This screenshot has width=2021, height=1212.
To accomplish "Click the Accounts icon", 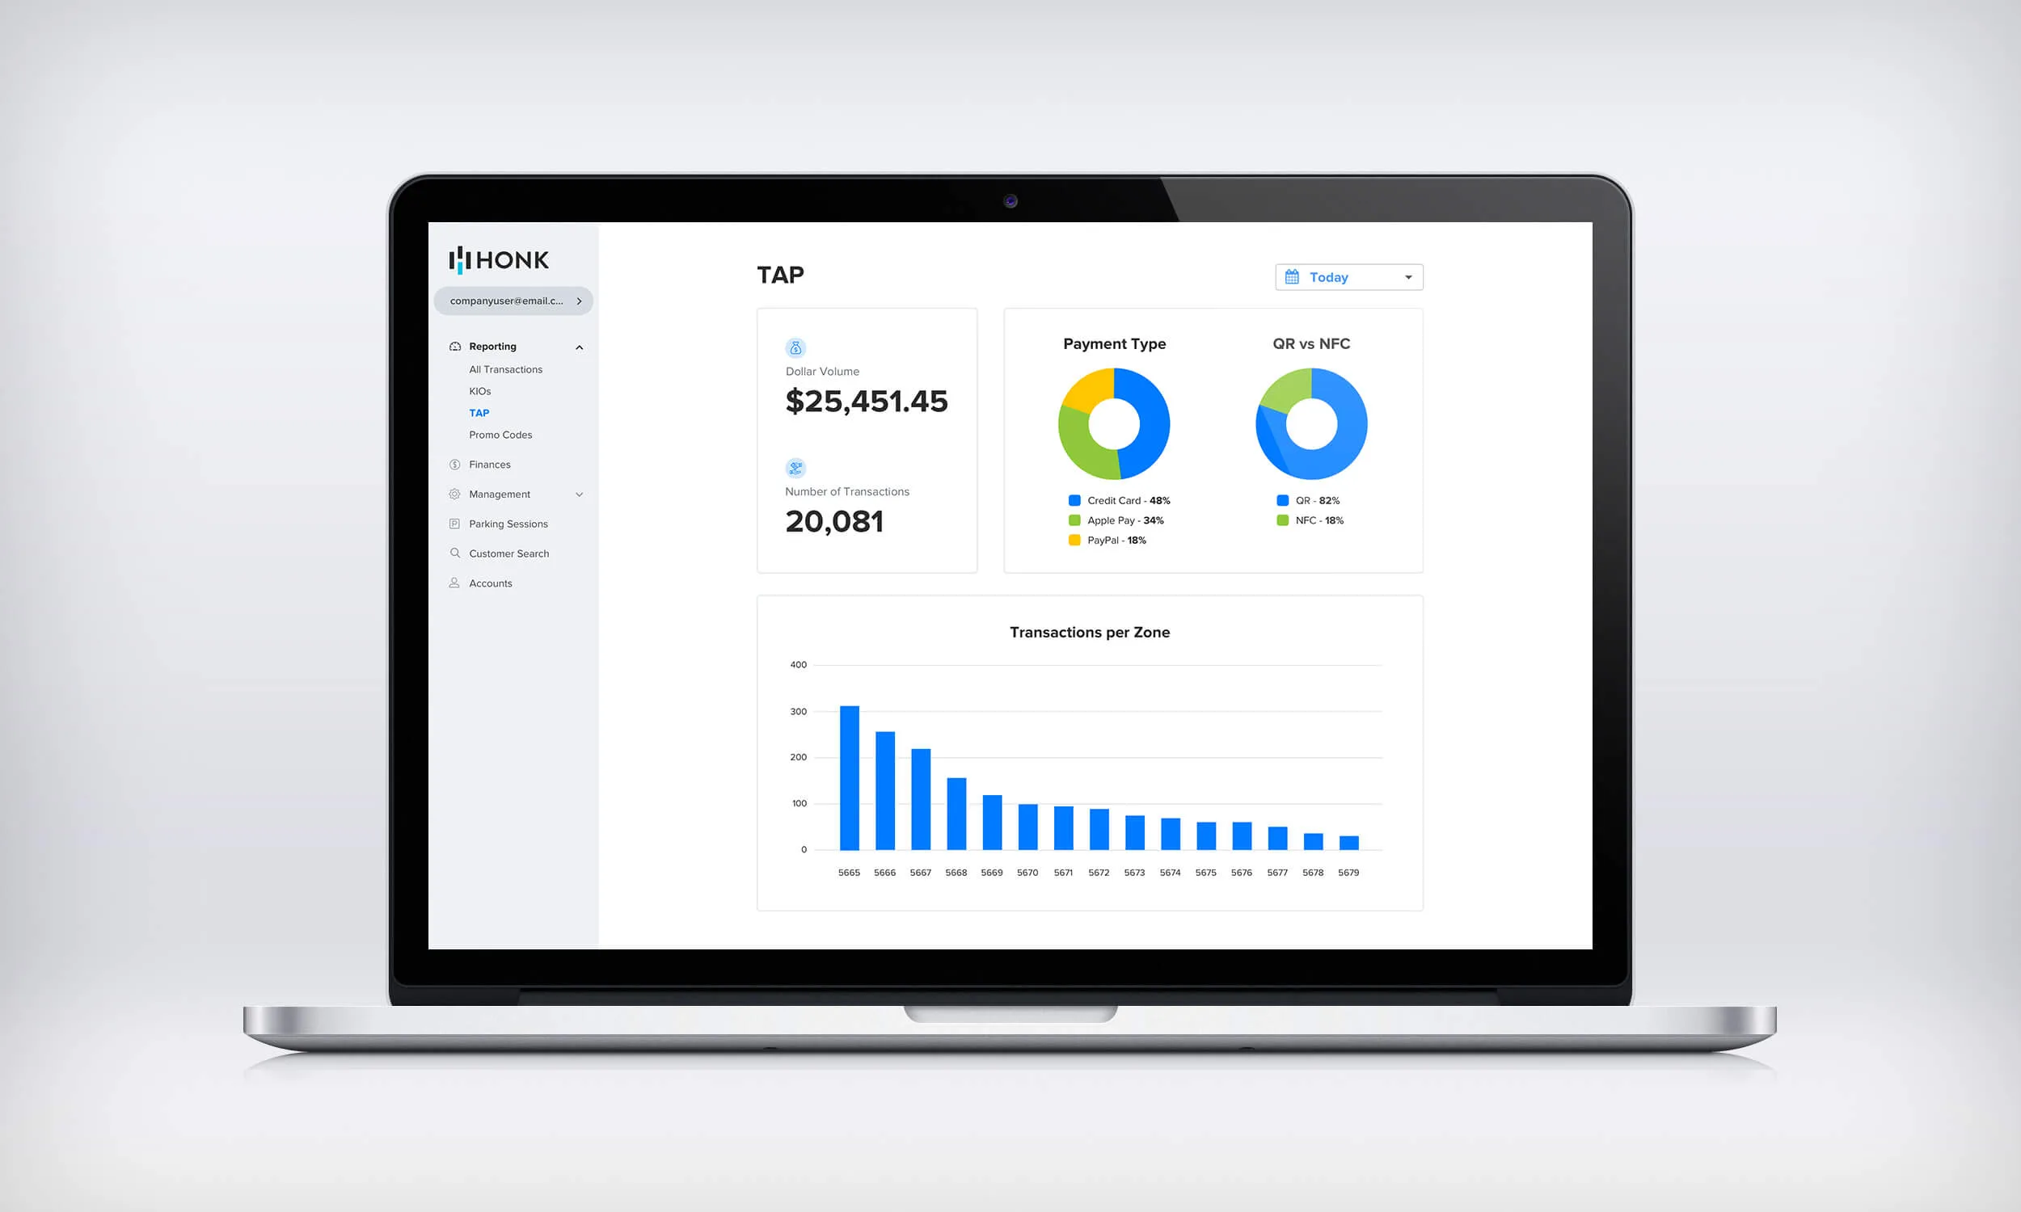I will (x=454, y=582).
